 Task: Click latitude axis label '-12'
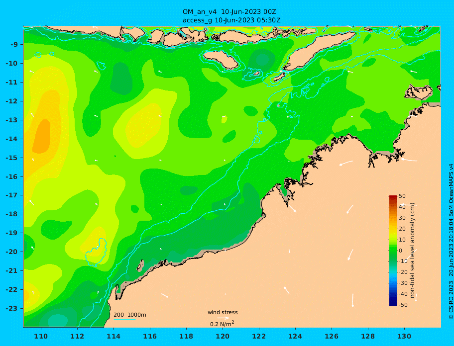pyautogui.click(x=11, y=101)
